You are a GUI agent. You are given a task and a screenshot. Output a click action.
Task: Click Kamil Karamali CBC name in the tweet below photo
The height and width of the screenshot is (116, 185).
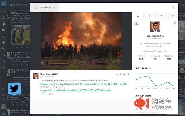tap(49, 74)
